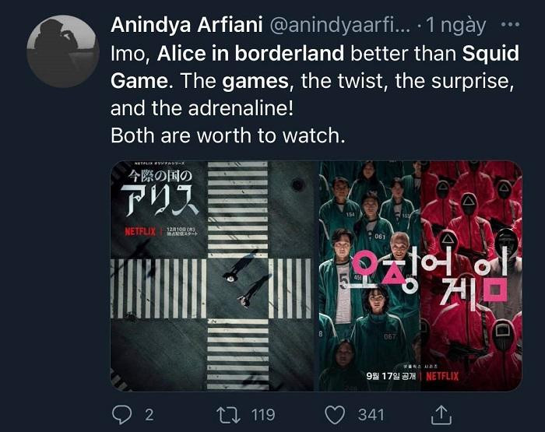This screenshot has height=432, width=545.
Task: Click the retweet count showing 119
Action: point(263,415)
